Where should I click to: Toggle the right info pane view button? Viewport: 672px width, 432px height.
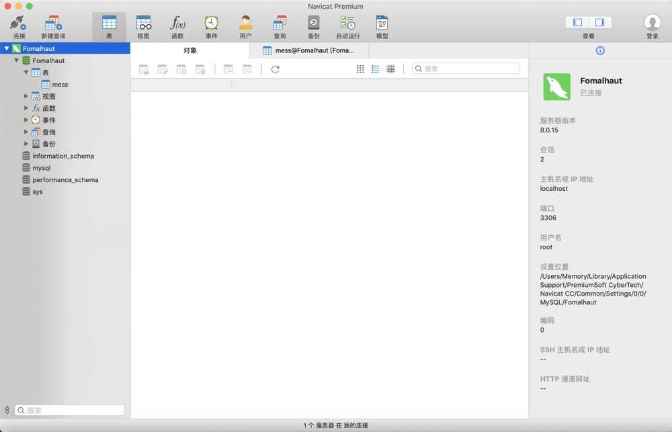600,22
